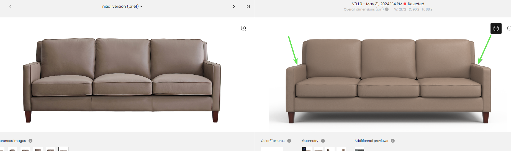511x151 pixels.
Task: Click info icon beside References images
Action: pyautogui.click(x=30, y=141)
